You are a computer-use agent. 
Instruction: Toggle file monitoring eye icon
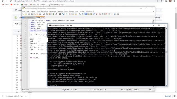[x=103, y=14]
